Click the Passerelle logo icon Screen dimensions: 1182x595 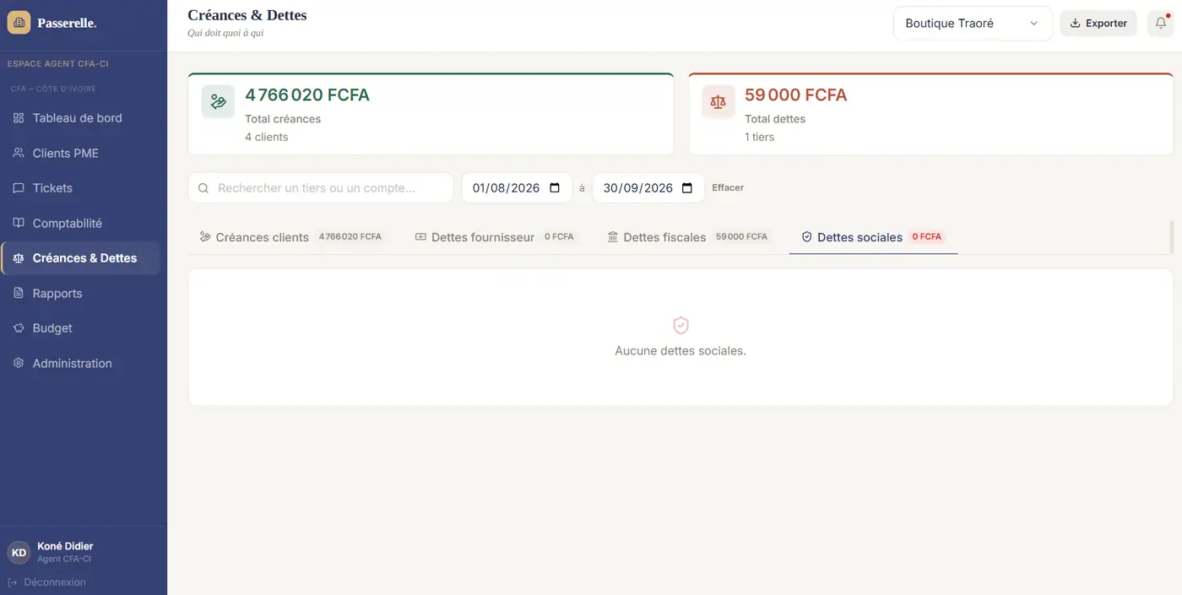tap(19, 23)
